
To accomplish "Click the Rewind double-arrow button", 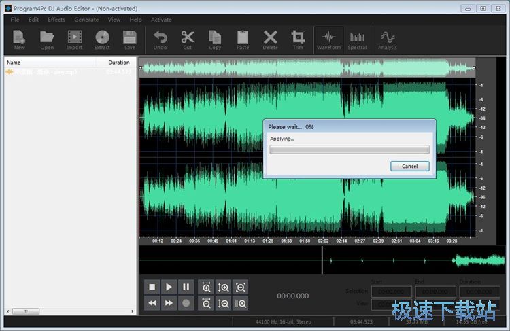I will [x=152, y=303].
